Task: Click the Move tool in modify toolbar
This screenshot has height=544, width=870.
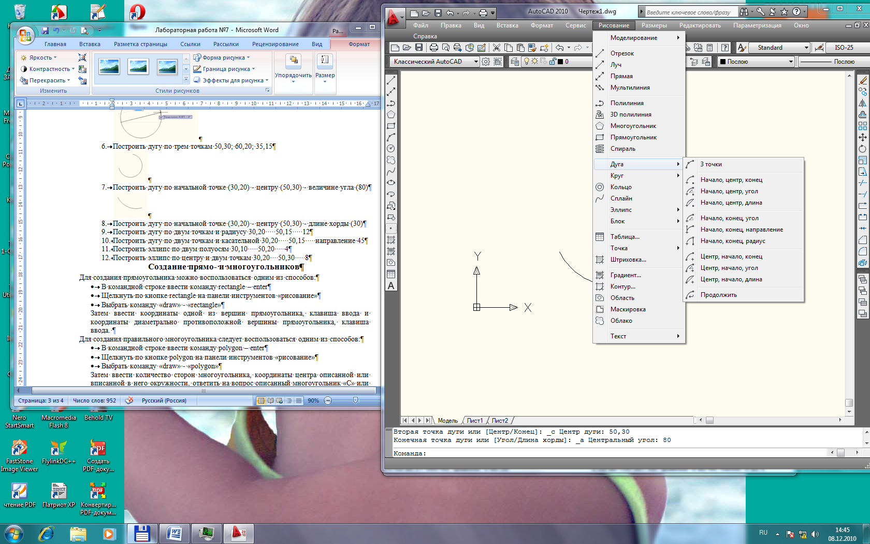Action: [x=863, y=137]
